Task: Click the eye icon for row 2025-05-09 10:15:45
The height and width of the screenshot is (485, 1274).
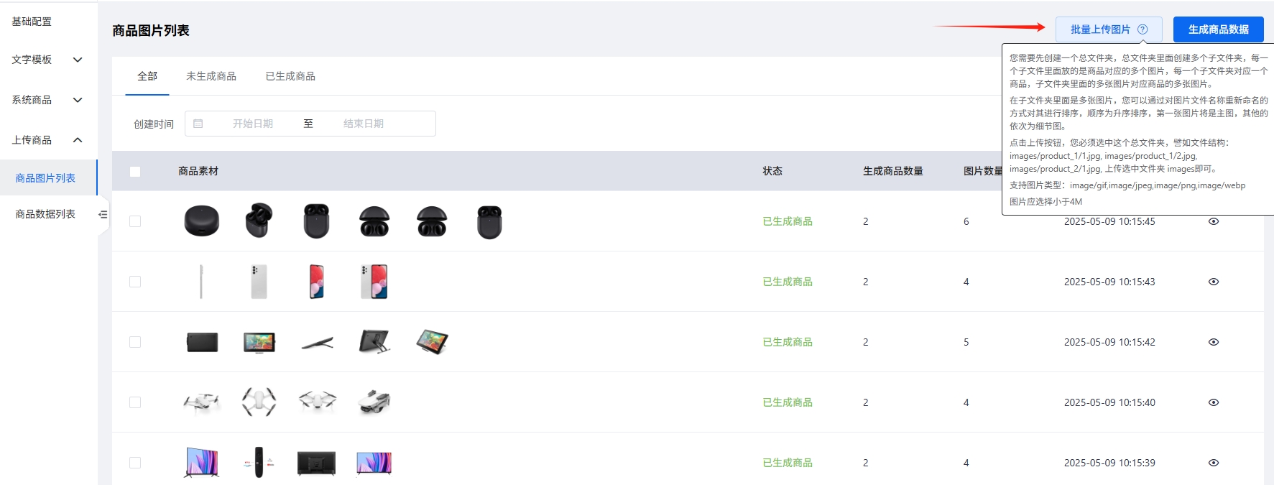Action: point(1214,221)
